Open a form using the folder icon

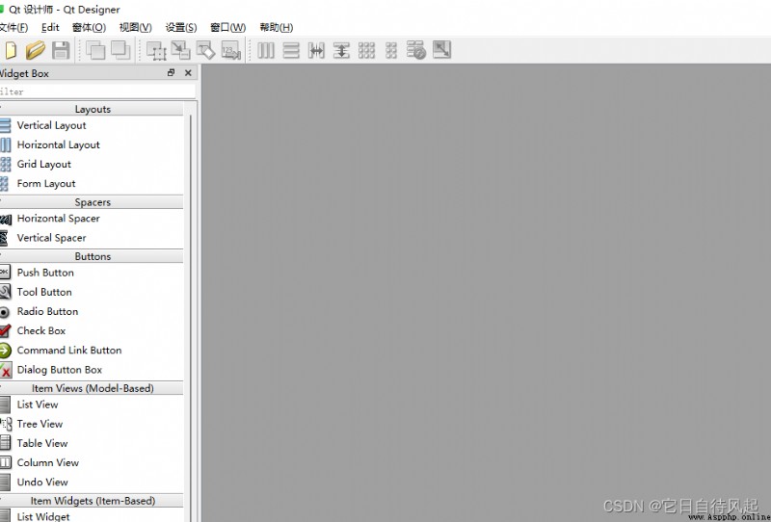(x=36, y=50)
